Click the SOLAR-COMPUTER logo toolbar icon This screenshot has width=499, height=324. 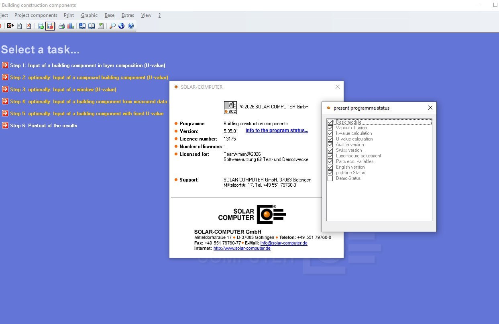[10, 26]
